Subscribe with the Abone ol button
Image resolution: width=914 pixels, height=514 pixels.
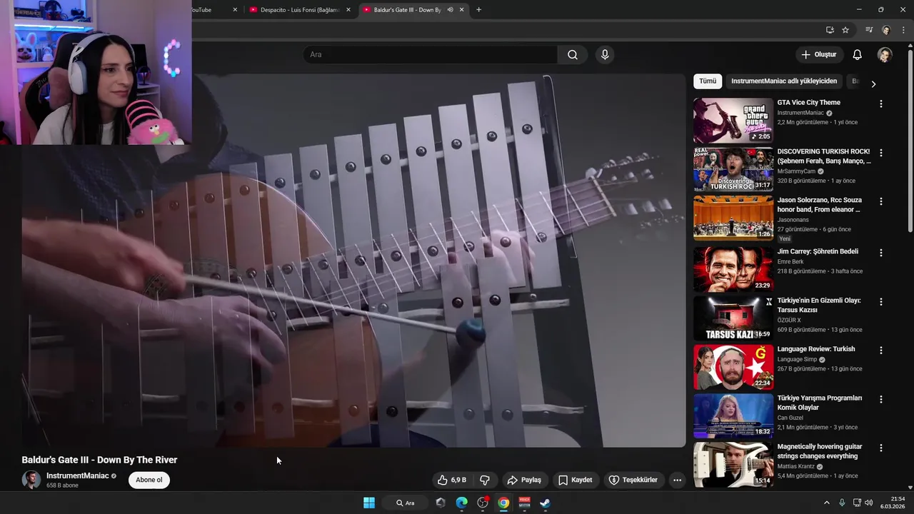point(149,480)
